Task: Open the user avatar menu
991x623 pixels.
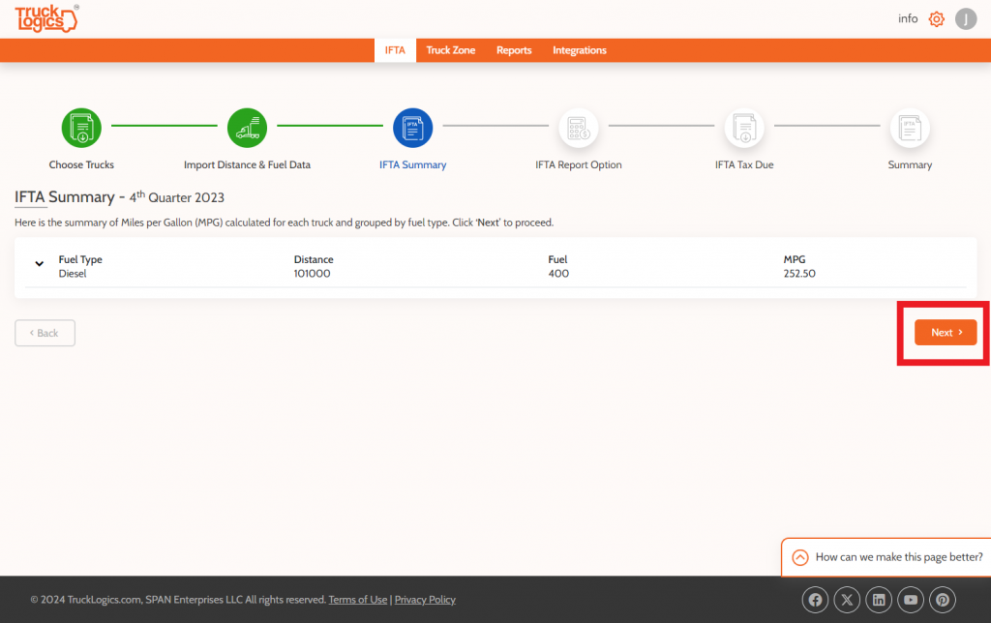Action: 966,19
